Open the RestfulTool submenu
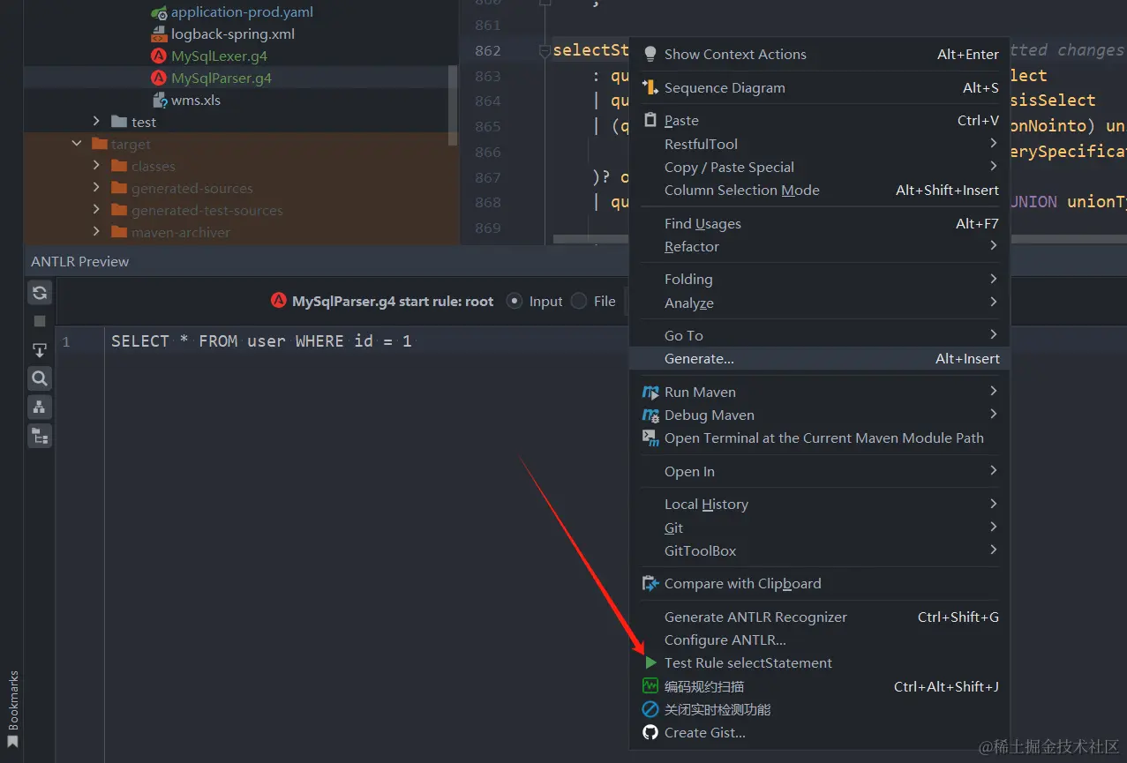 point(819,144)
